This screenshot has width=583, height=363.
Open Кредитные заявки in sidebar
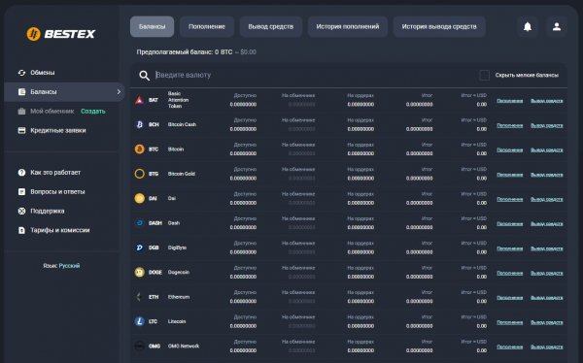coord(58,130)
